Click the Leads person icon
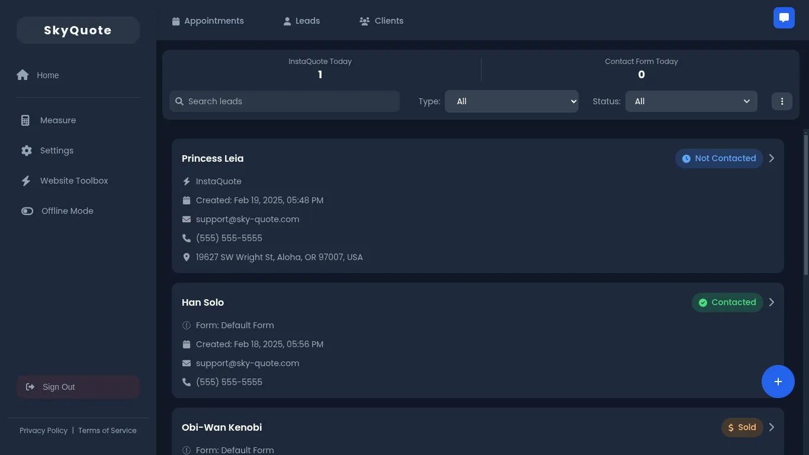 287,21
